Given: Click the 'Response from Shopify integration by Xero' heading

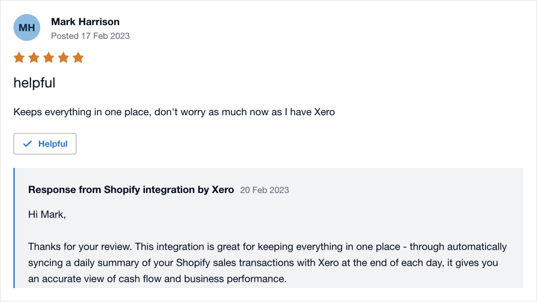Looking at the screenshot, I should coord(131,189).
